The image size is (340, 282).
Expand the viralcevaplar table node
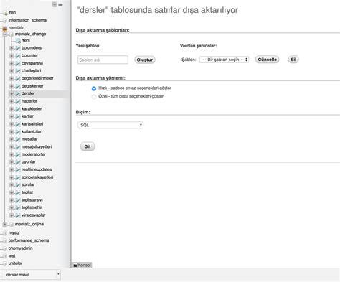point(11,215)
